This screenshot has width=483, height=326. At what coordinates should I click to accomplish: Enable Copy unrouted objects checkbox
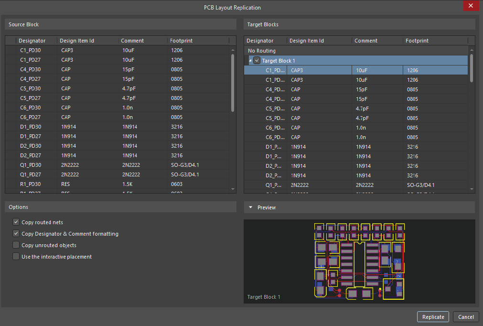[x=16, y=245]
